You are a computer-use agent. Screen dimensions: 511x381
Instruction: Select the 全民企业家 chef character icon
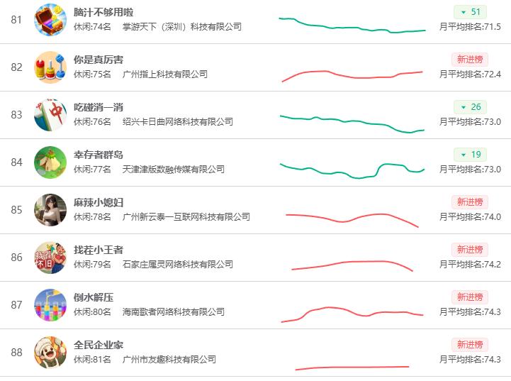pos(50,353)
